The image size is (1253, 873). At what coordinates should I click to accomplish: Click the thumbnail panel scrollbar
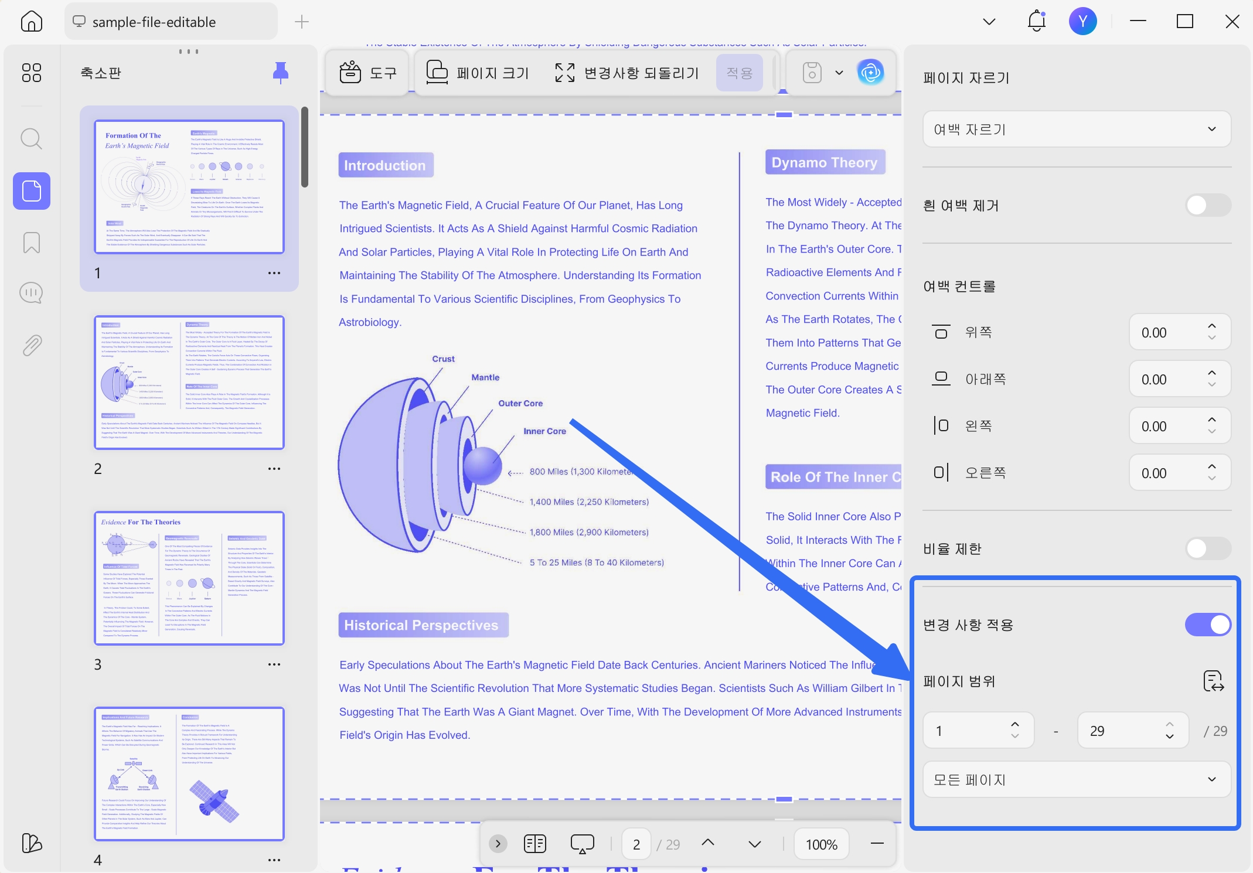tap(305, 147)
